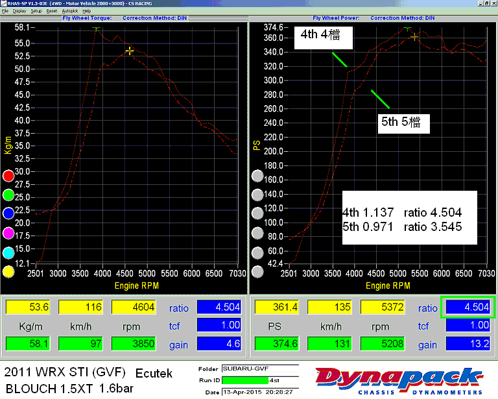498x399 pixels.
Task: Toggle the blue run selector circle
Action: point(8,213)
